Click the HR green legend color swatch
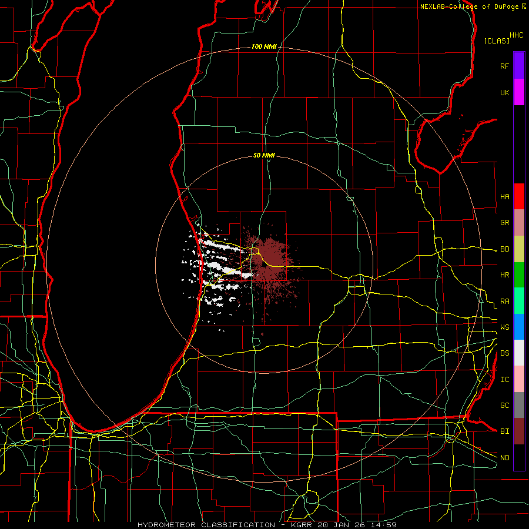 (x=519, y=275)
